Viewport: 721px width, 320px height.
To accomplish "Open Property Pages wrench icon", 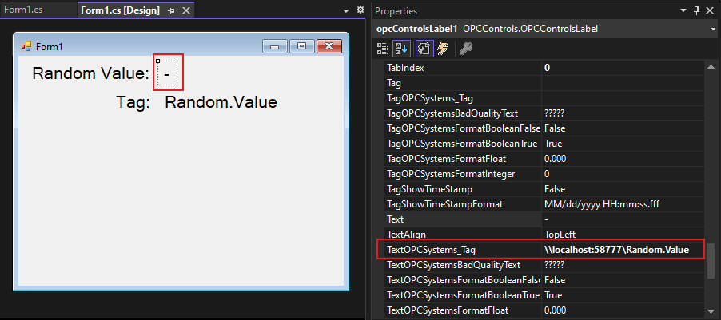I will [x=465, y=49].
